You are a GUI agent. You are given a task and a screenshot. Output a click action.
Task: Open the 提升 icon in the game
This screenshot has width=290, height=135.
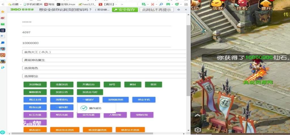tap(266, 5)
